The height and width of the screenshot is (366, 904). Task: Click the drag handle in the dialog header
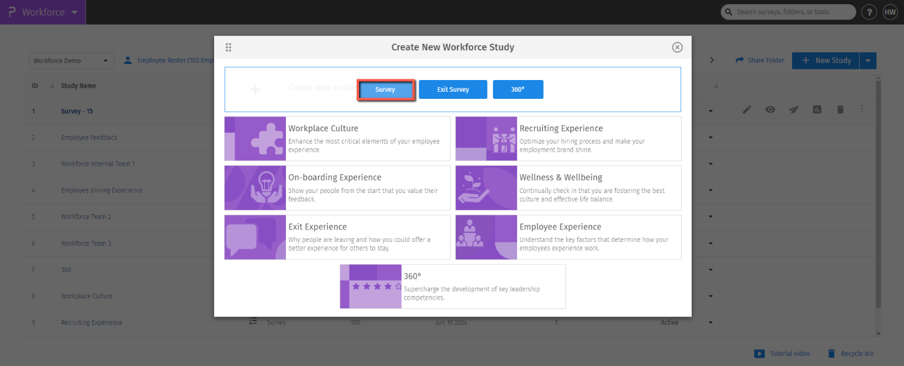(x=228, y=47)
